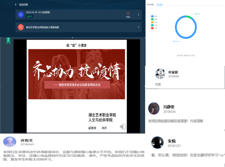
Task: Toggle the blue five-star legend entry
Action: (154, 16)
